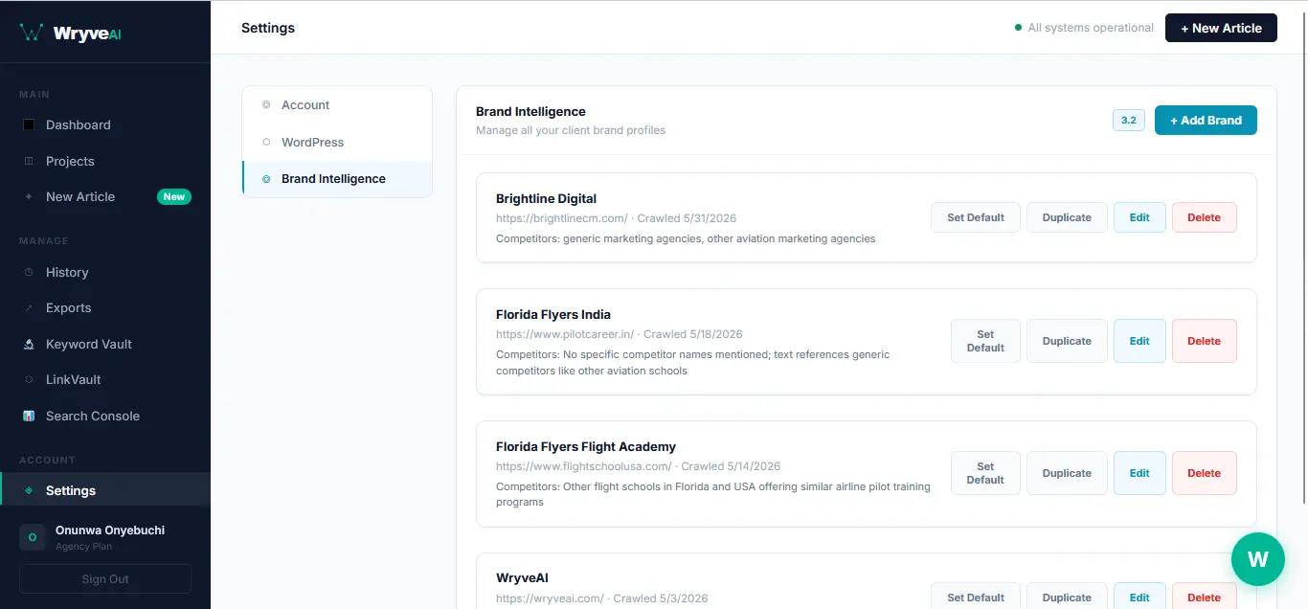Viewport: 1308px width, 609px height.
Task: Click the Settings diamond icon in sidebar
Action: pyautogui.click(x=29, y=490)
